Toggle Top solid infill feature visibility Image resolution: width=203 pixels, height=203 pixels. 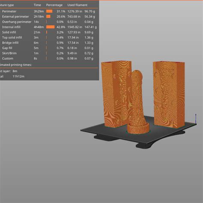pyautogui.click(x=49, y=38)
